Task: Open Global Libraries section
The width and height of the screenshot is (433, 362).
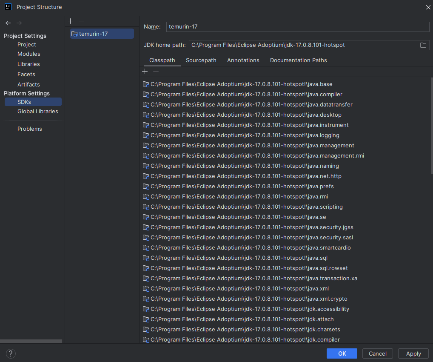Action: [x=37, y=112]
